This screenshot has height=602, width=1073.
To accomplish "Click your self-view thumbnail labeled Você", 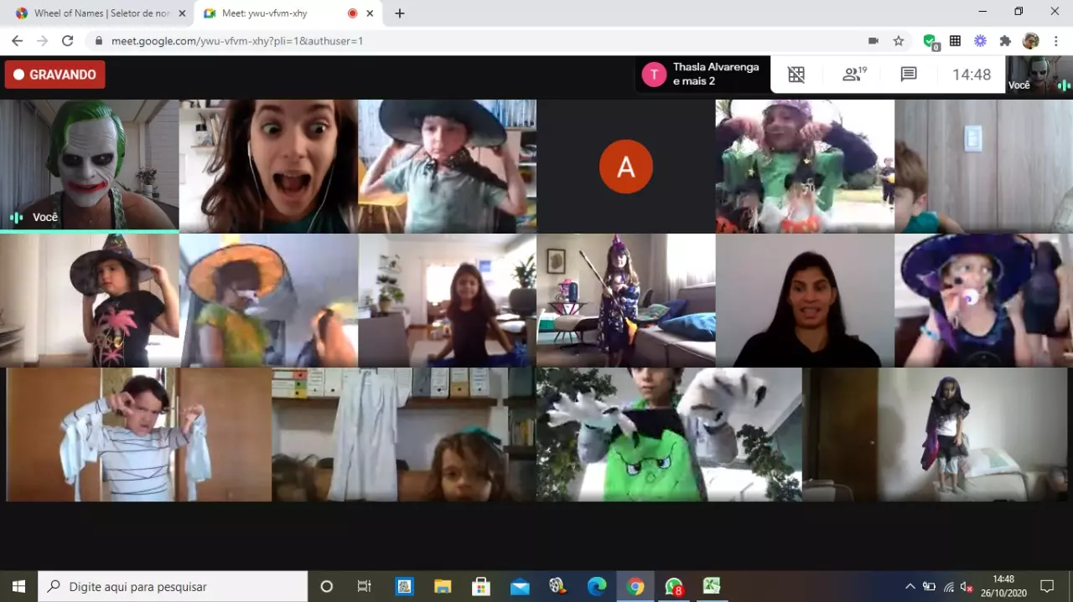I will click(1038, 75).
